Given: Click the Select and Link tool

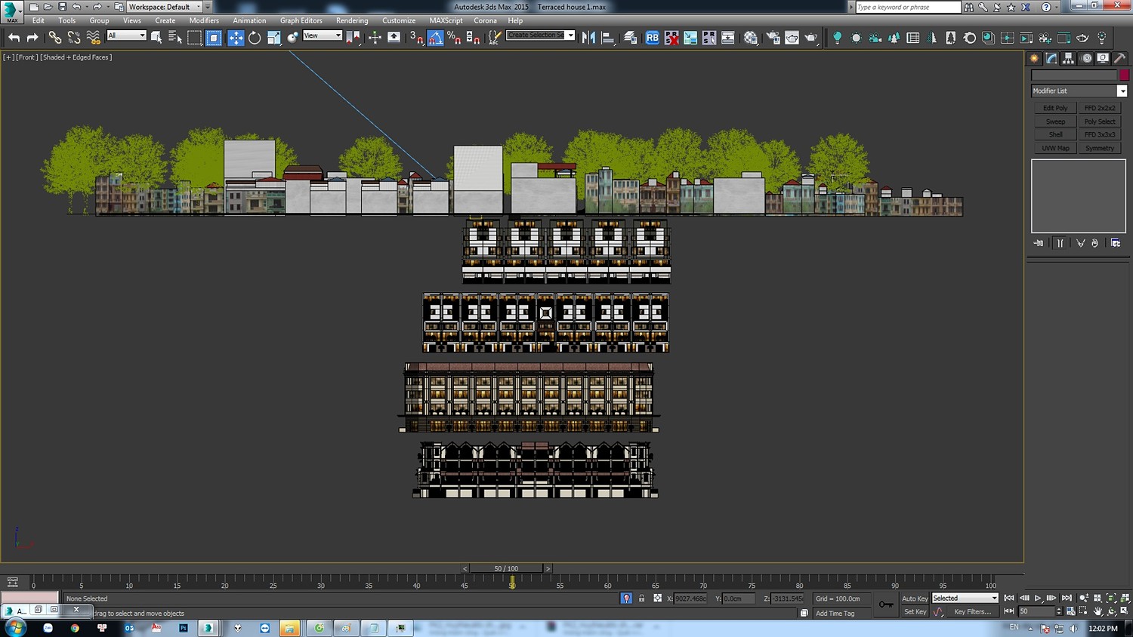Looking at the screenshot, I should (x=55, y=37).
